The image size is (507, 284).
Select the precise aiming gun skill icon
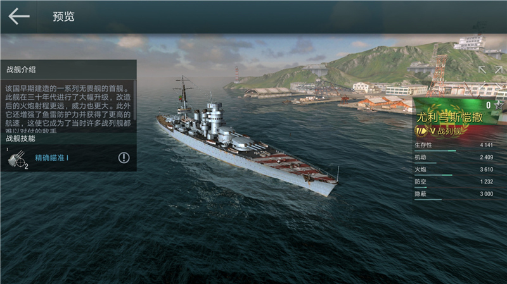click(x=18, y=159)
